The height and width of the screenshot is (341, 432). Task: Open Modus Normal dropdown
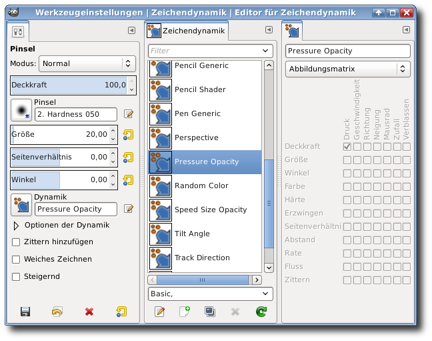[87, 64]
